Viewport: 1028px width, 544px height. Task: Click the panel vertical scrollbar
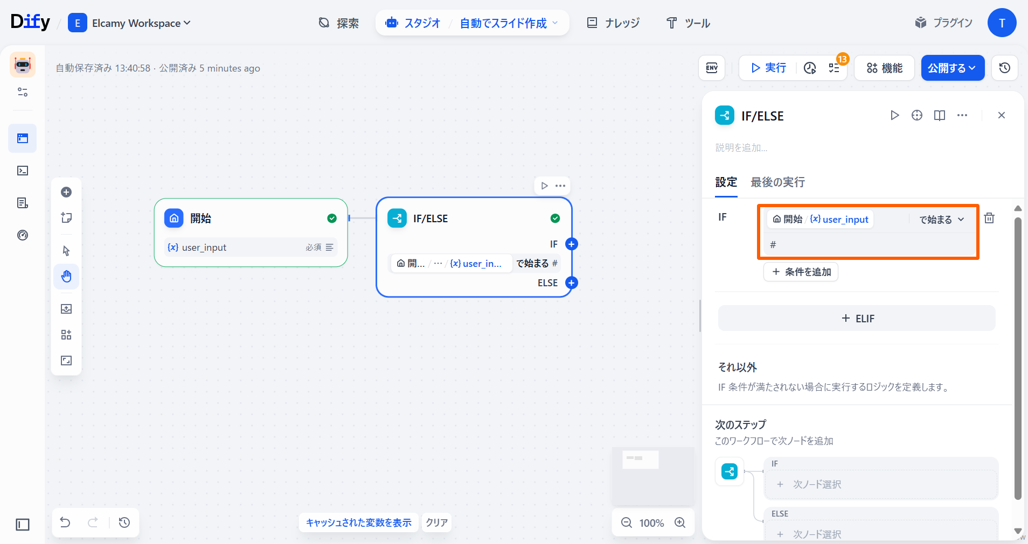[1017, 355]
